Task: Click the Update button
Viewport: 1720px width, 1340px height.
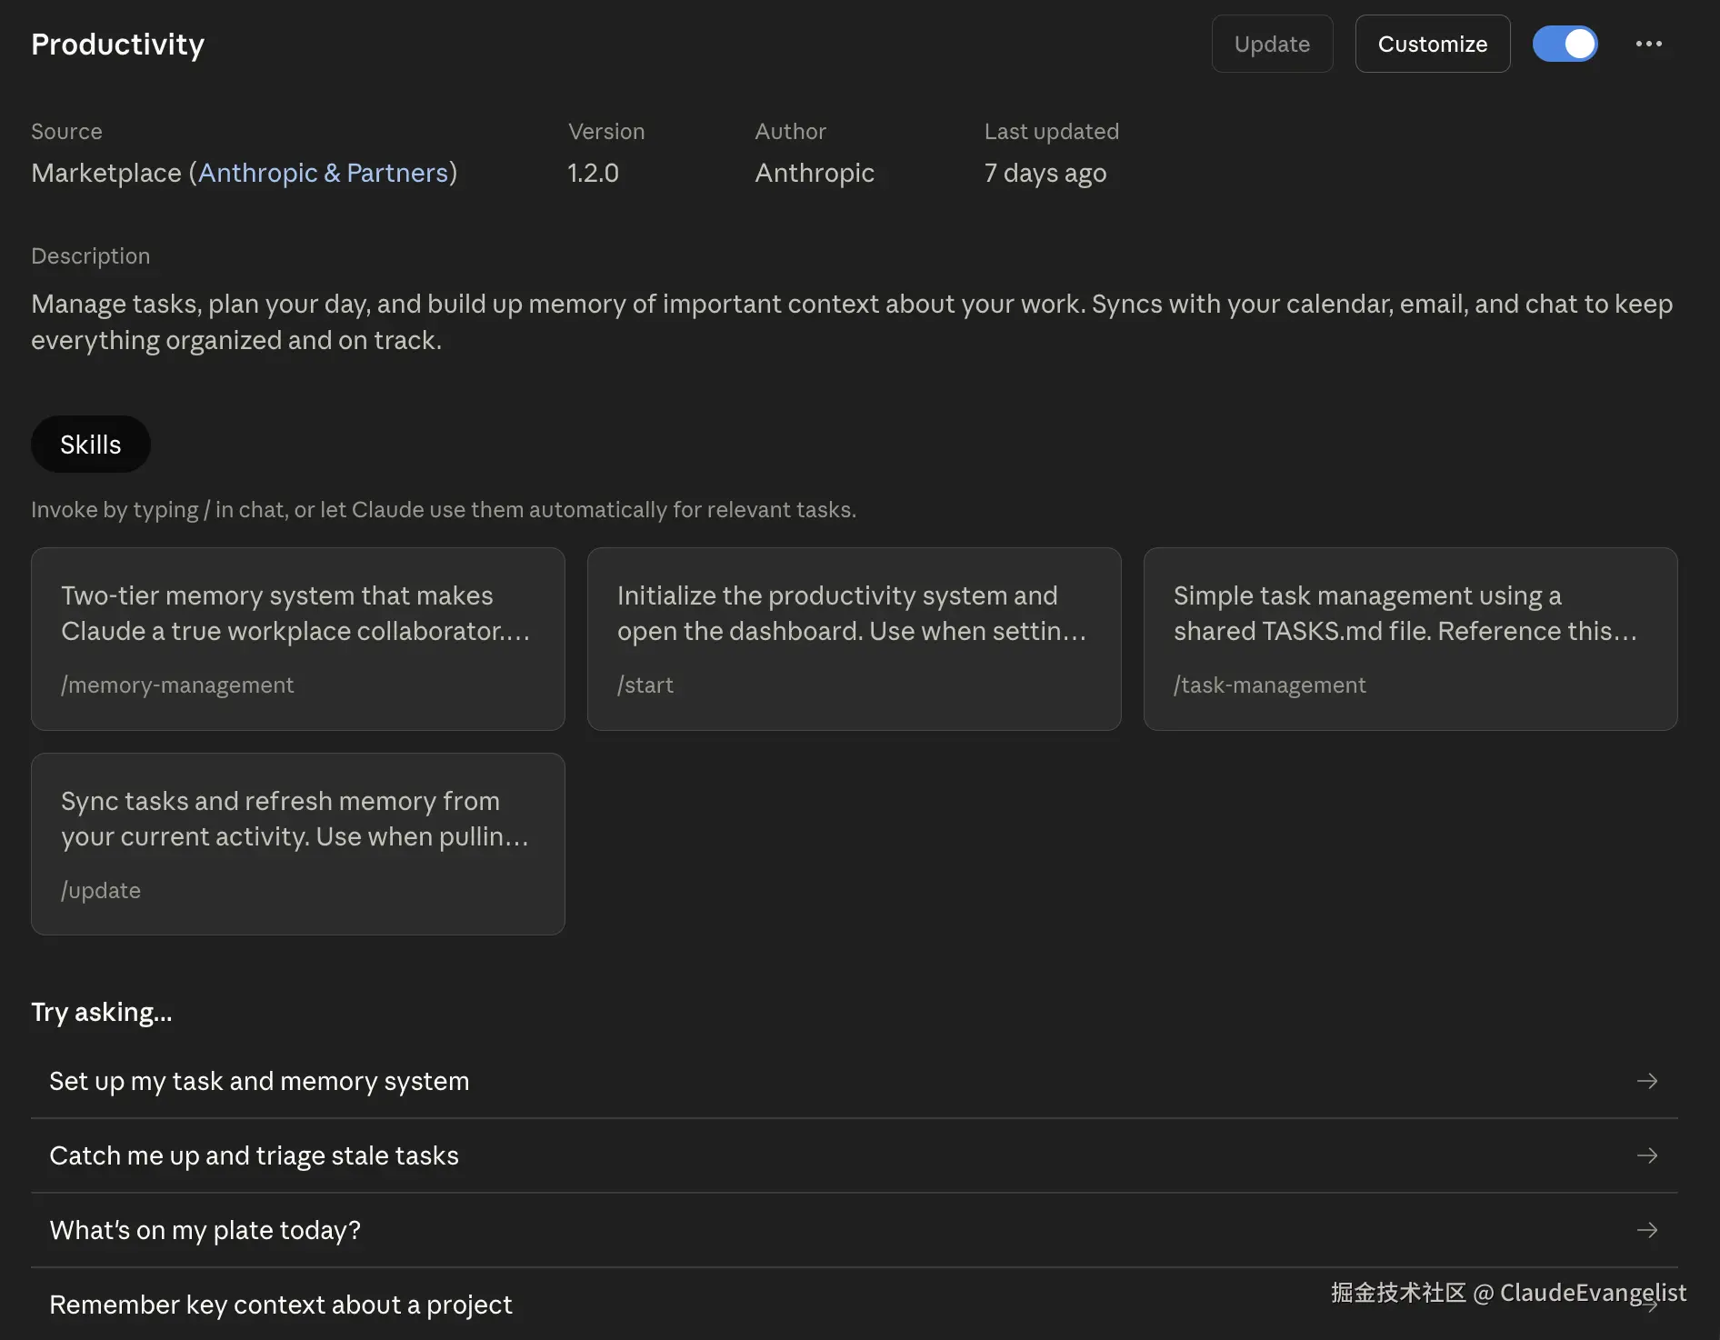Action: point(1272,44)
